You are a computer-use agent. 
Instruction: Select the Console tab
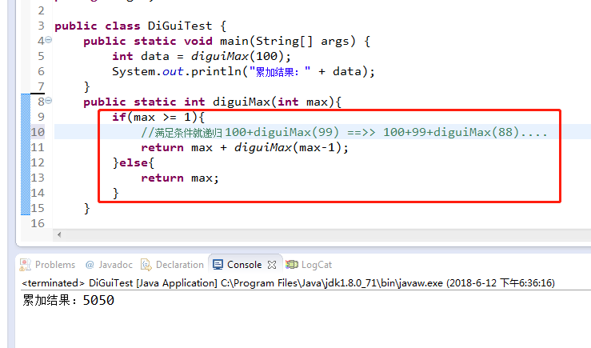(x=244, y=265)
